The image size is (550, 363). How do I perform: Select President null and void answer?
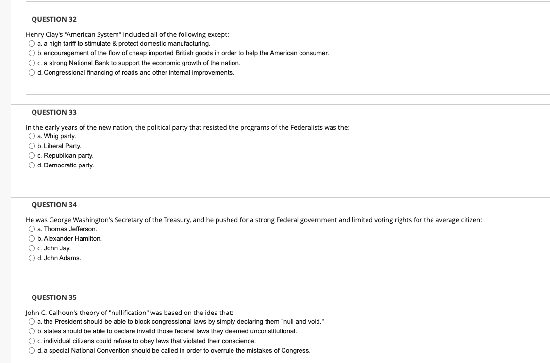tap(32, 322)
